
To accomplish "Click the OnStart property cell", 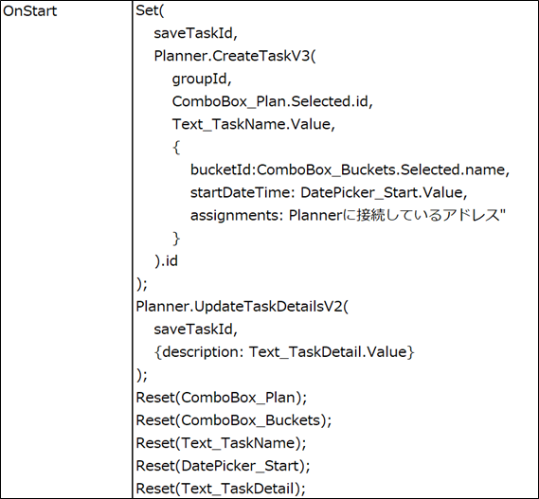I will [30, 11].
